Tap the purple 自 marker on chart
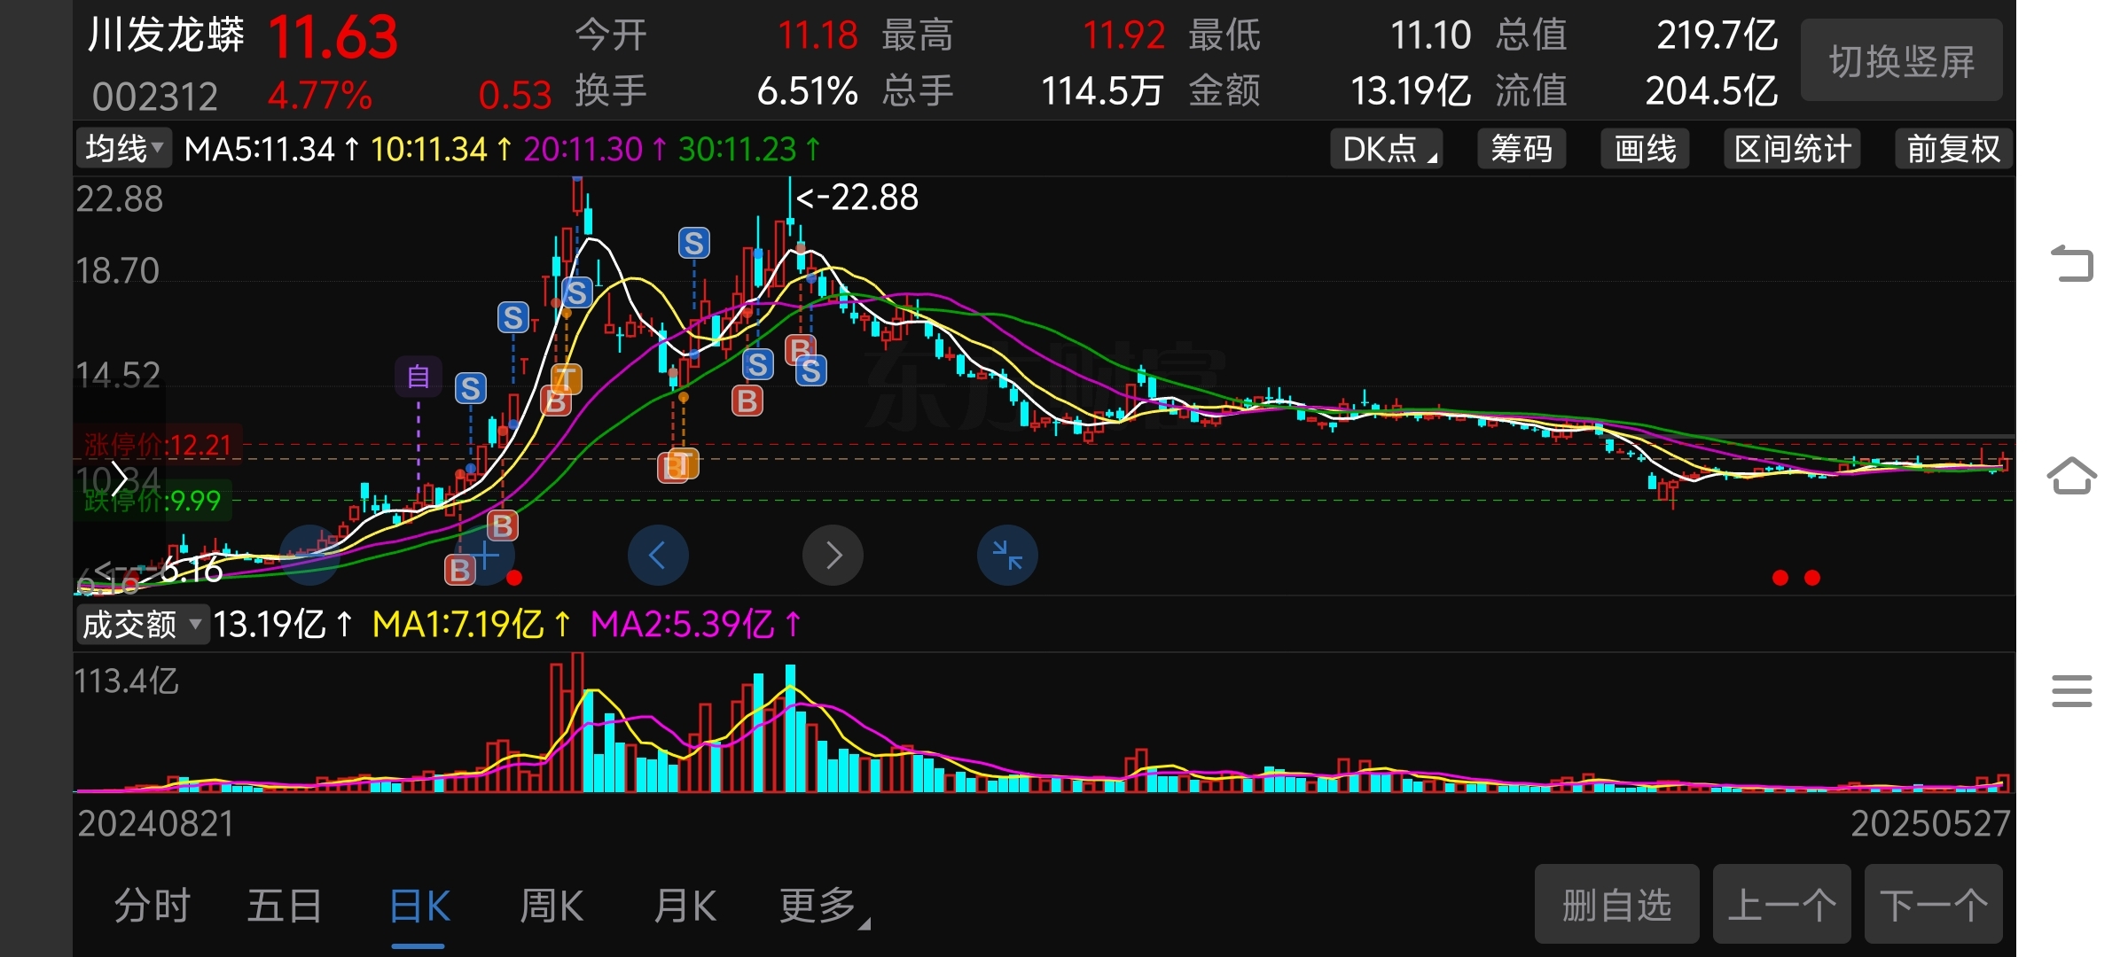Viewport: 2128px width, 957px height. coord(419,377)
